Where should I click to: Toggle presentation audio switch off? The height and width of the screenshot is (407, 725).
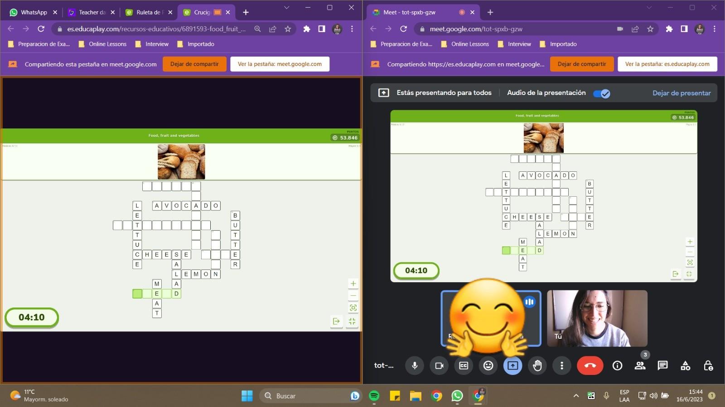point(602,94)
